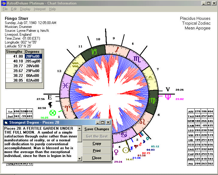This screenshot has width=218, height=175.
Task: Click the blue Moon crescent symbol
Action: 144,142
